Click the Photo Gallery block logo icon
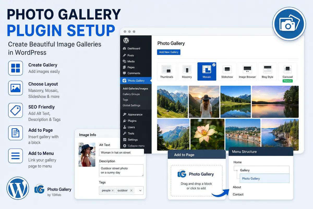 182,174
